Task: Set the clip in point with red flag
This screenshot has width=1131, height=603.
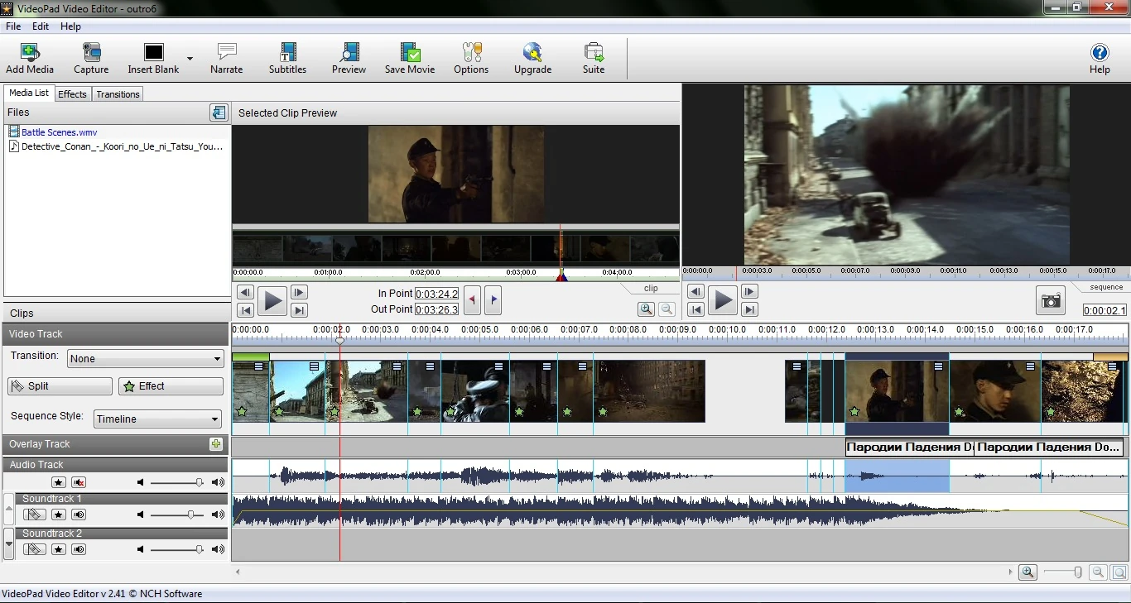Action: 472,300
